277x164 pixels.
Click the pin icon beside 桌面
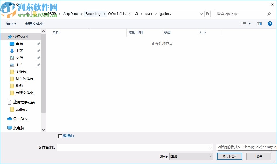tap(38, 44)
